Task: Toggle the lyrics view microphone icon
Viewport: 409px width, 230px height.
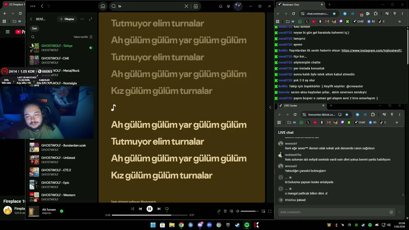Action: coord(219,211)
